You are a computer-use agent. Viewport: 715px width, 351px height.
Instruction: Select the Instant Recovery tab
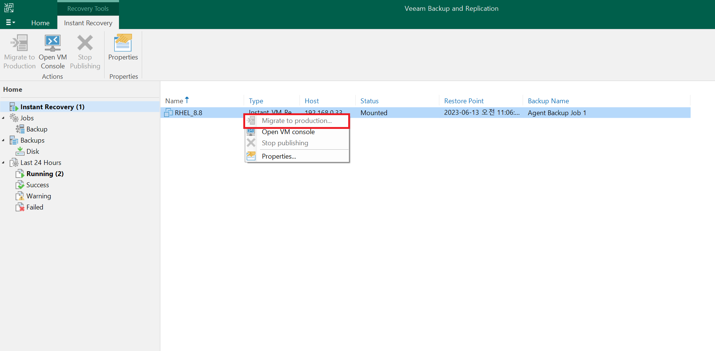coord(88,23)
